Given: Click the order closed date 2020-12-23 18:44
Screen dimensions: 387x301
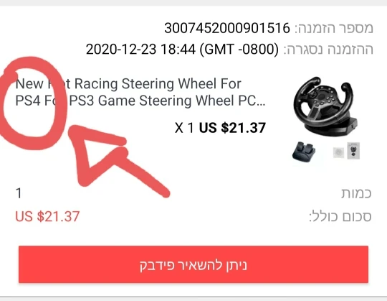Looking at the screenshot, I should tap(140, 49).
